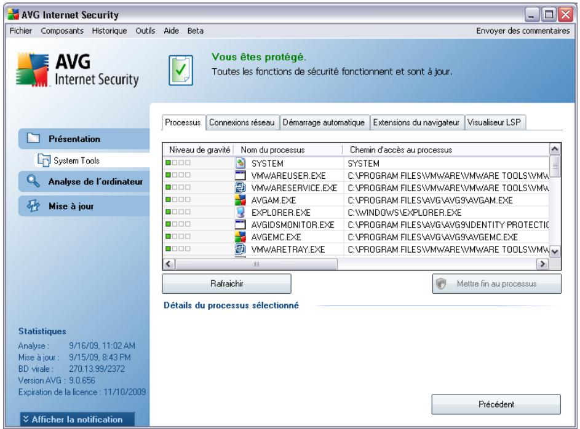This screenshot has height=429, width=580.
Task: Click the System Tools sidebar icon
Action: pos(44,160)
